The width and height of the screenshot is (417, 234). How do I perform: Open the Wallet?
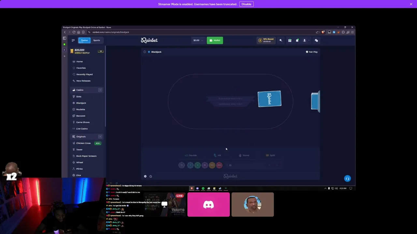tap(215, 40)
